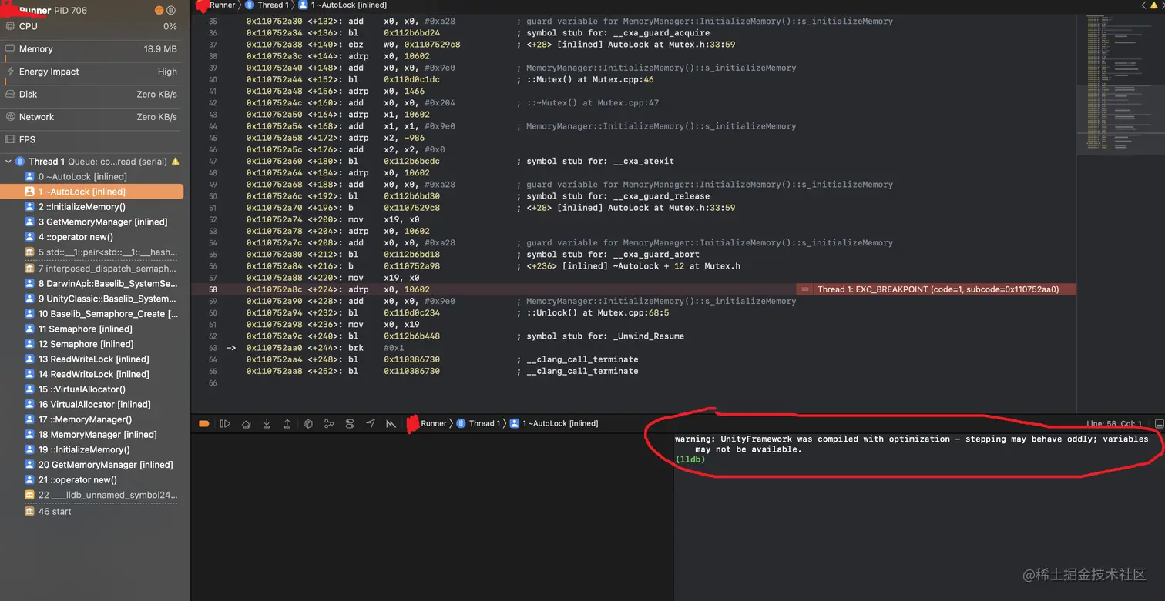Open the Environment Overrides control
Screen dimensions: 1165x601
coord(350,424)
